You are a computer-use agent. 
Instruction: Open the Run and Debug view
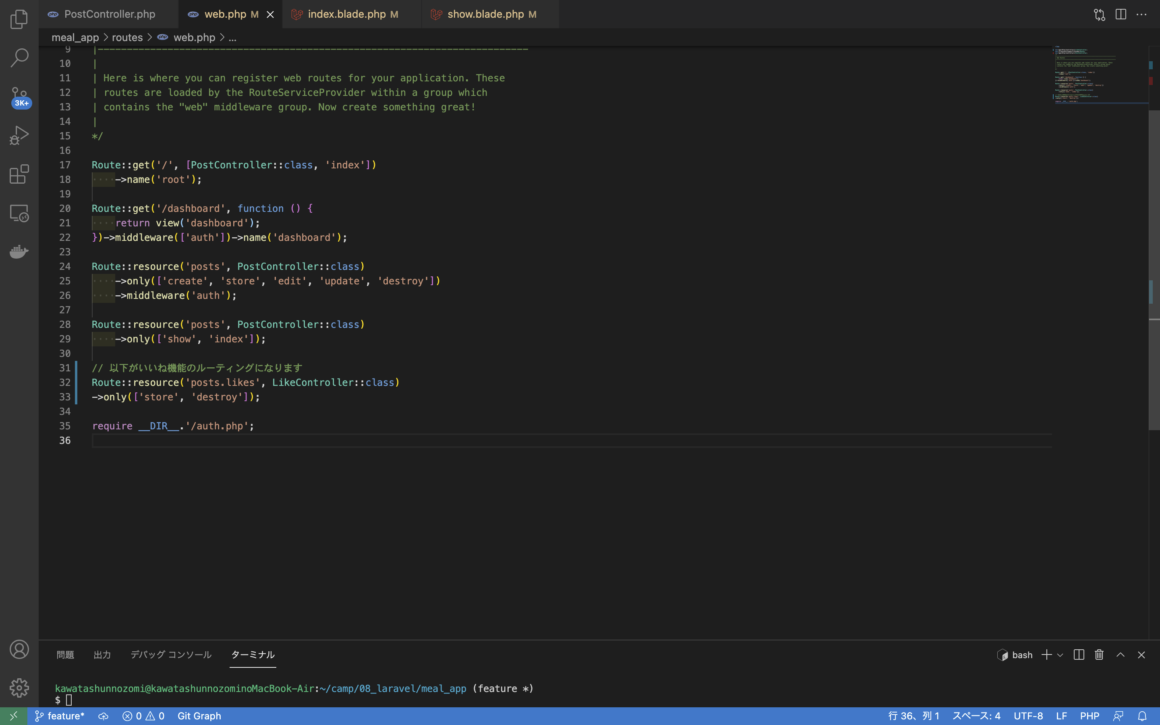pyautogui.click(x=19, y=135)
